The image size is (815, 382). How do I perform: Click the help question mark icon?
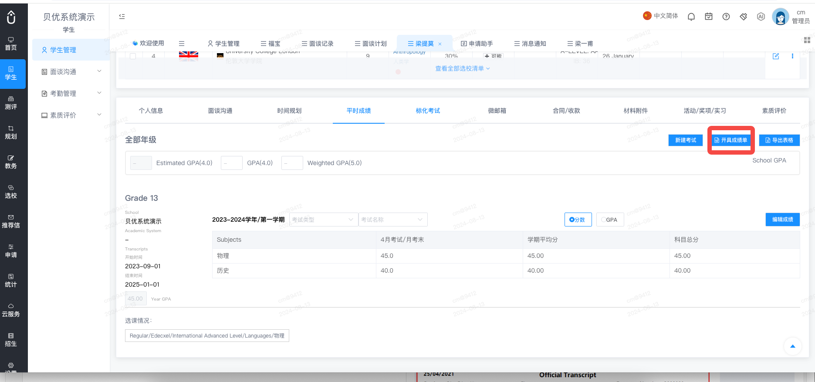click(x=726, y=17)
